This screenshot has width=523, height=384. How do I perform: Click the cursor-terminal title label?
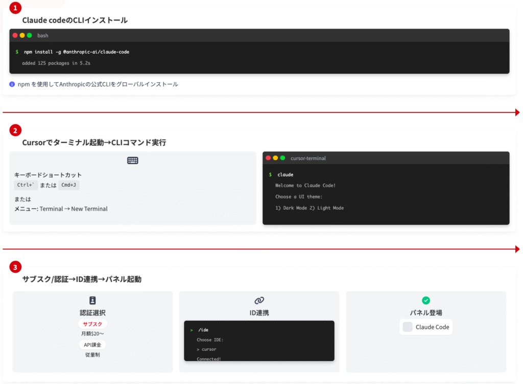coord(308,159)
